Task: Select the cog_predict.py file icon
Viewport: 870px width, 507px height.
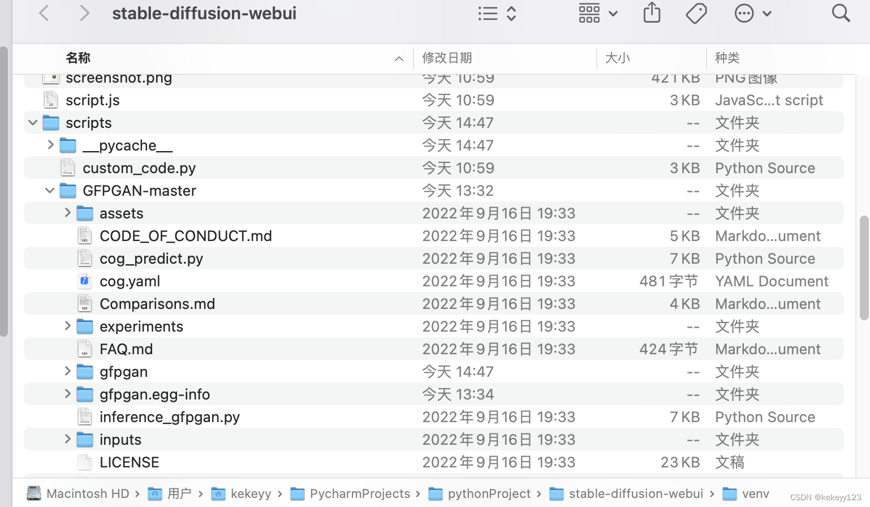Action: (85, 258)
